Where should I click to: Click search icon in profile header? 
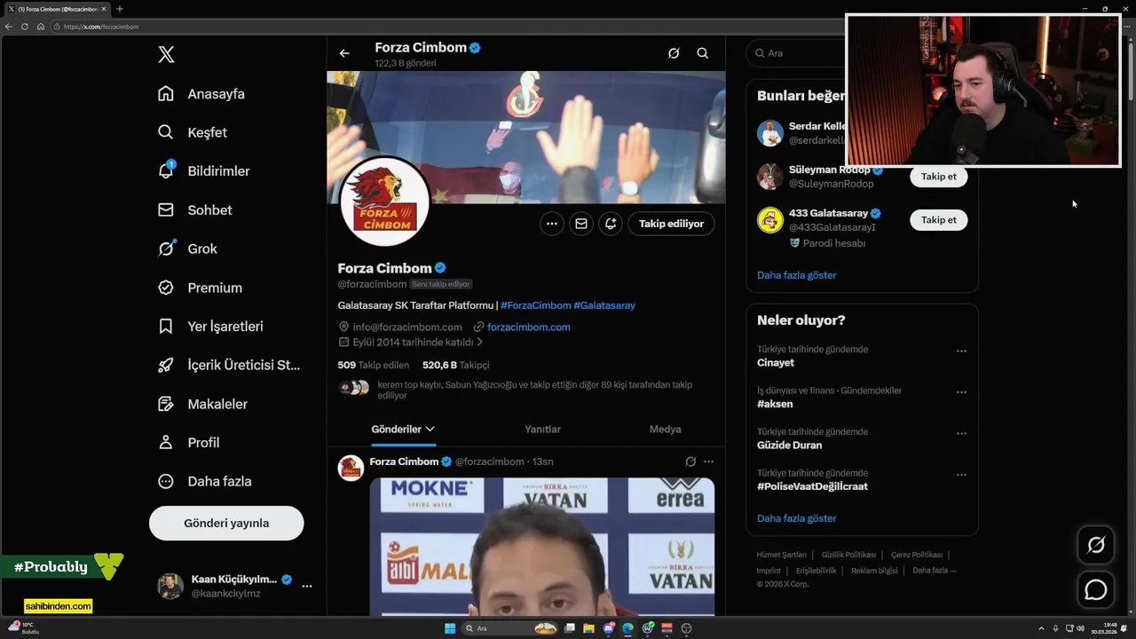702,53
